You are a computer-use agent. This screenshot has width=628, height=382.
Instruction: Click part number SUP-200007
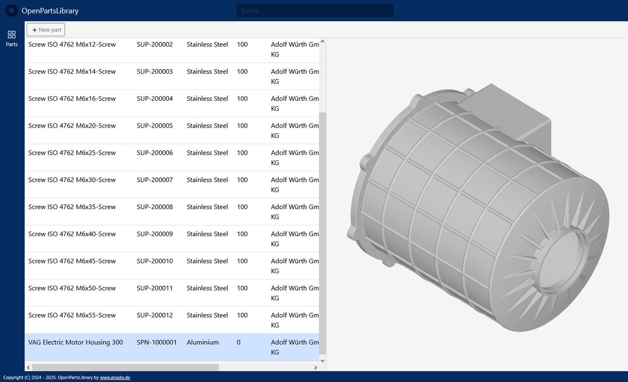(154, 180)
